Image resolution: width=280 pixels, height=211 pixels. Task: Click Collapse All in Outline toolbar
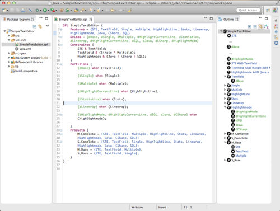point(255,26)
